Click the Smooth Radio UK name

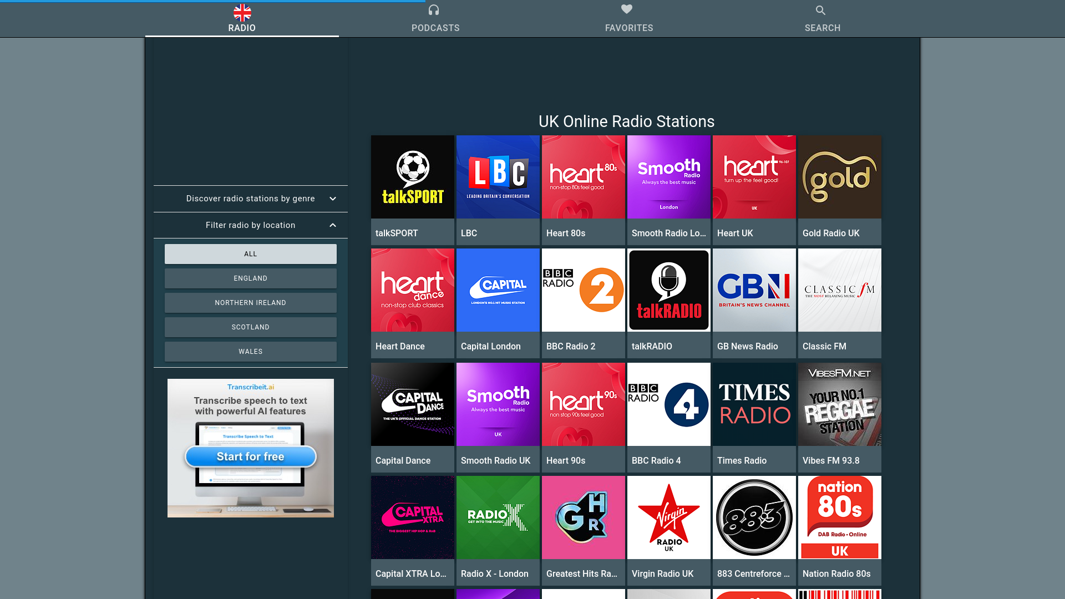pyautogui.click(x=495, y=461)
